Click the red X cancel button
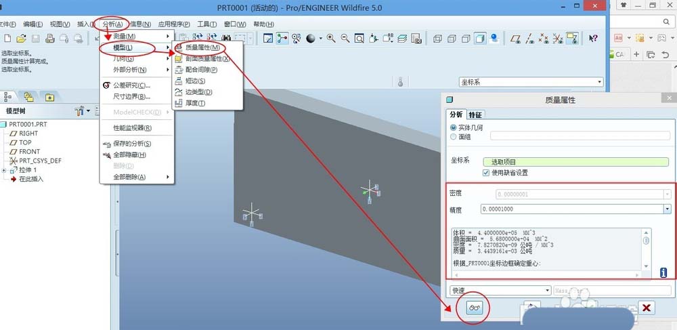This screenshot has width=677, height=330. [647, 308]
